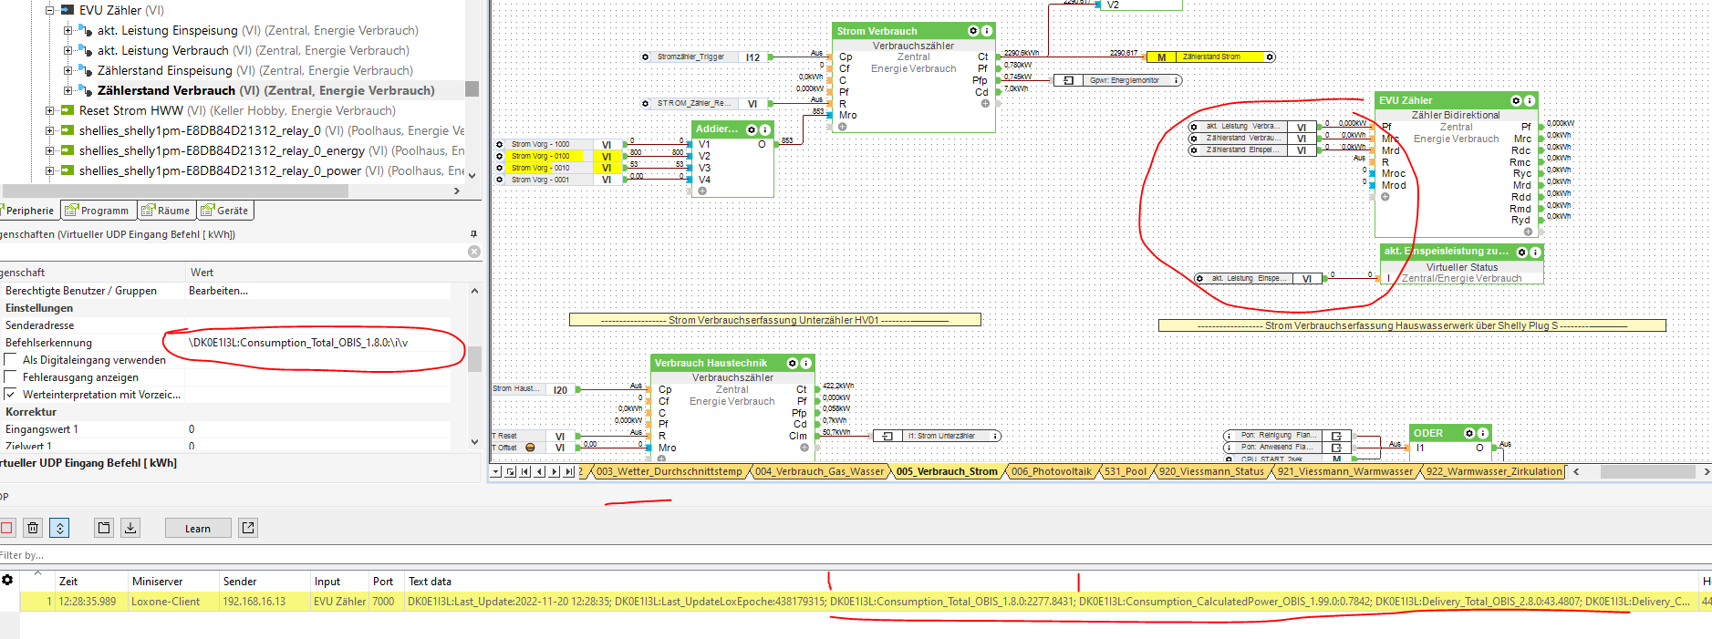The width and height of the screenshot is (1712, 639).
Task: Toggle 'Fehlerausgang anzeigen' checkbox
Action: pyautogui.click(x=11, y=376)
